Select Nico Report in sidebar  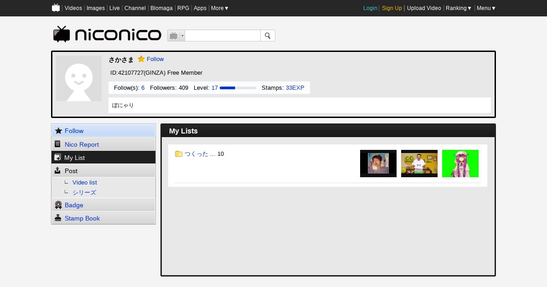coord(103,144)
